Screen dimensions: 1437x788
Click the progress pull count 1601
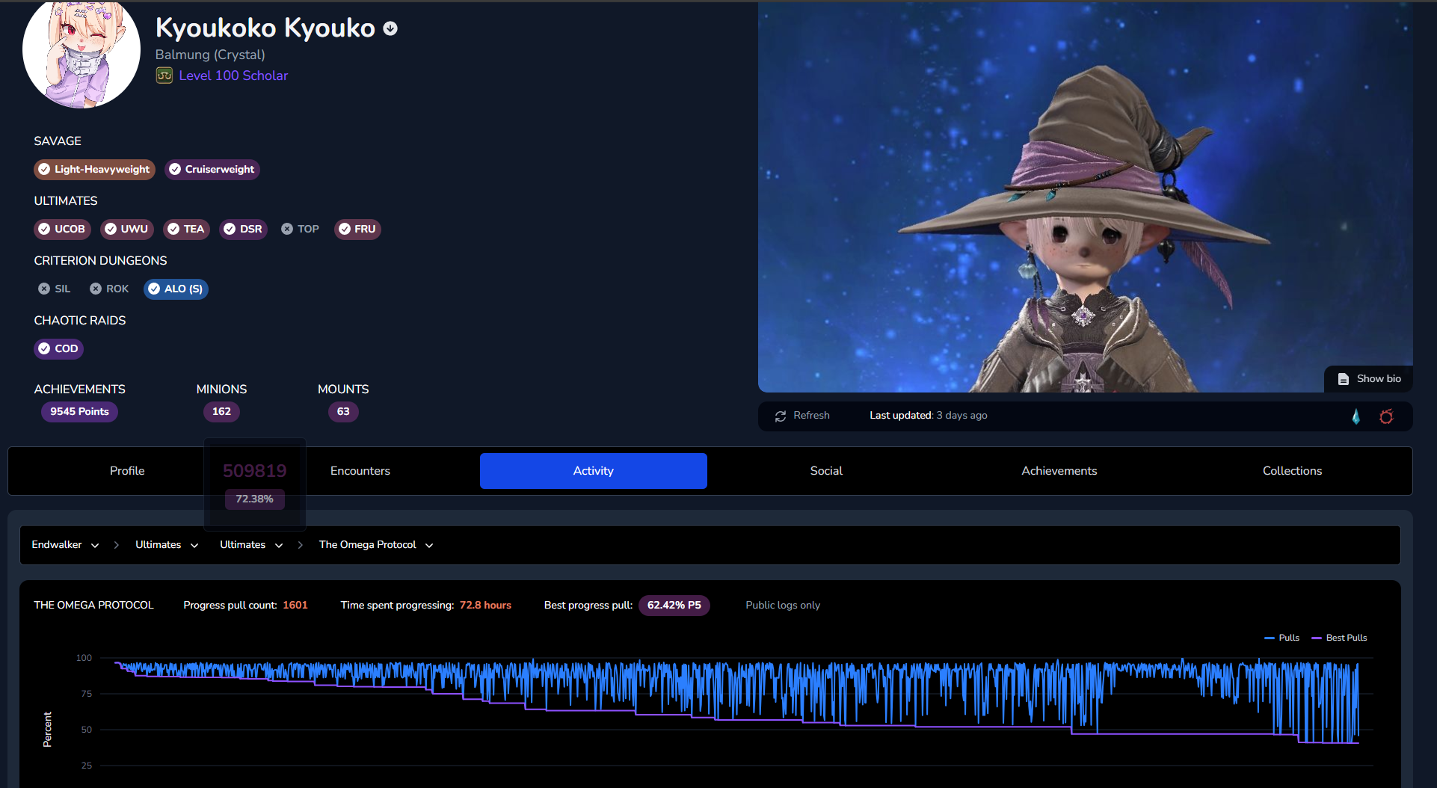point(295,606)
